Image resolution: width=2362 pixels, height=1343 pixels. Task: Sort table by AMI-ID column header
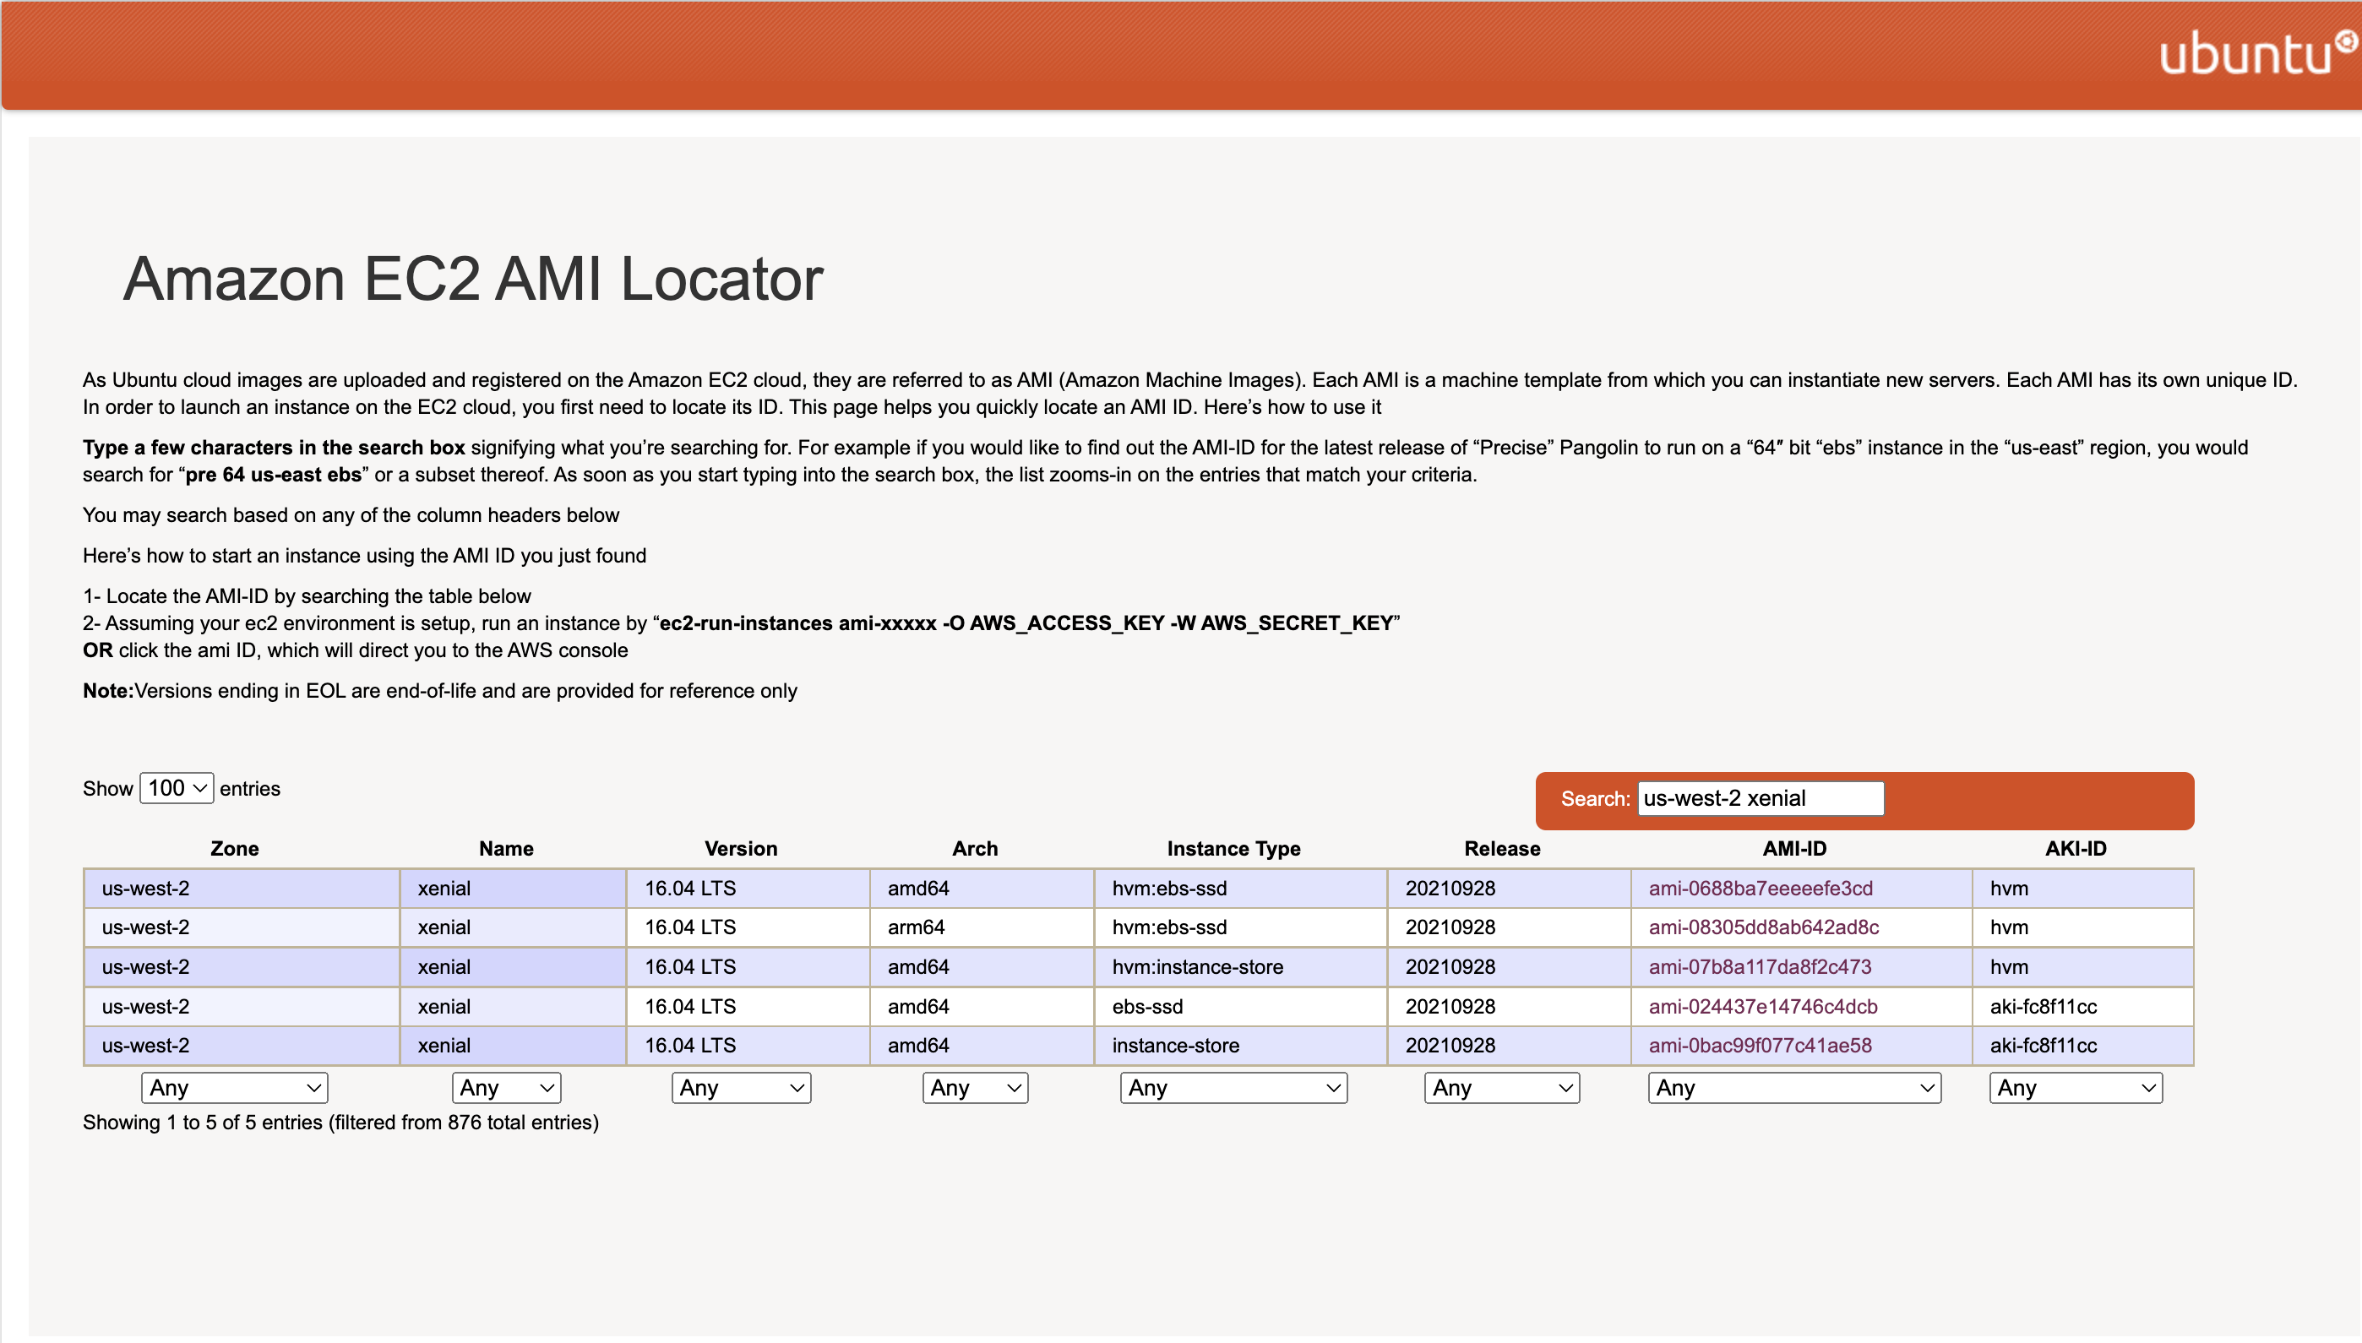[1793, 849]
